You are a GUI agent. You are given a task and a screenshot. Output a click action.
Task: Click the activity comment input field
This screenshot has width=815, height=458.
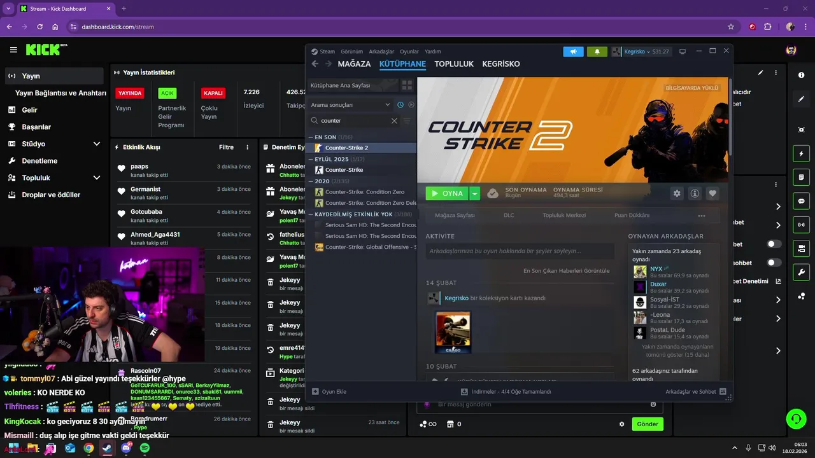[520, 251]
